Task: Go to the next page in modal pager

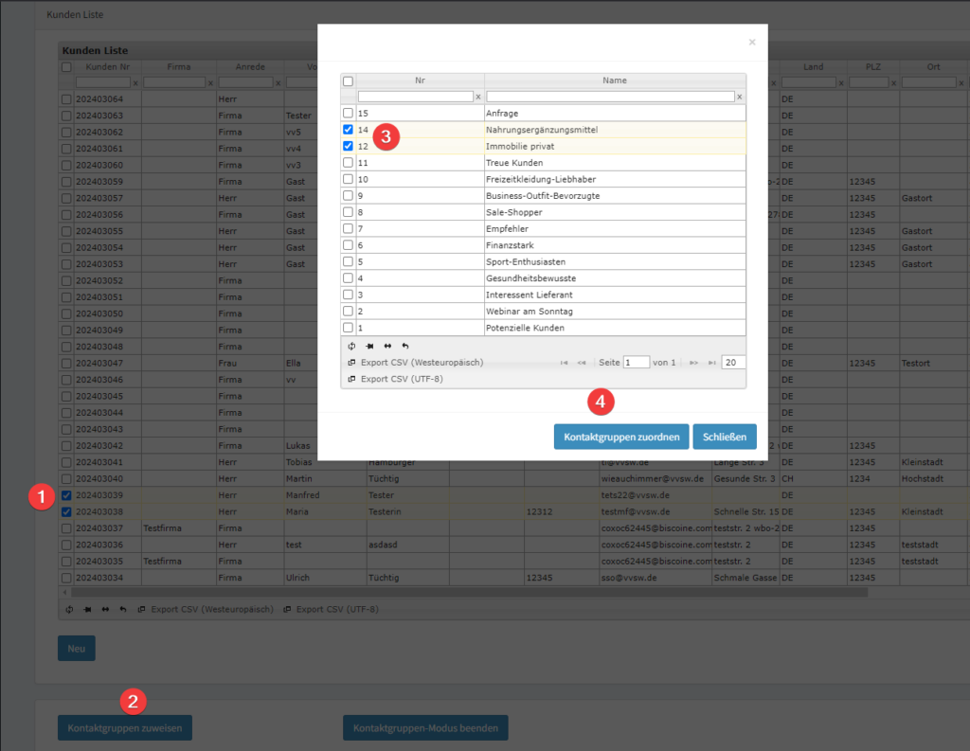Action: (693, 363)
